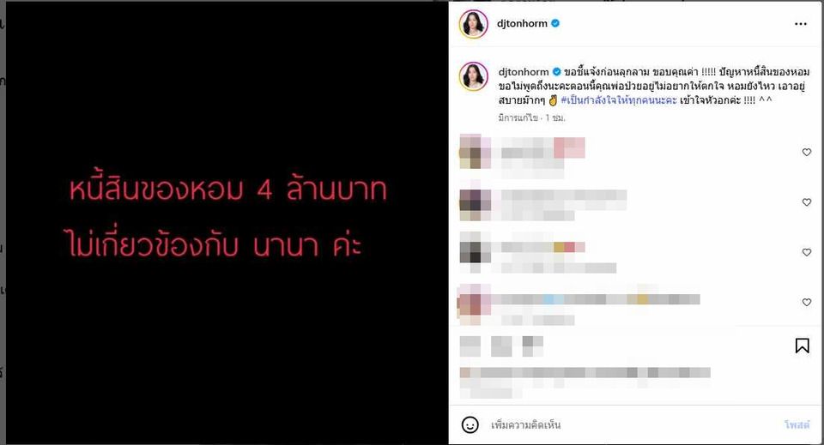The width and height of the screenshot is (824, 445).
Task: Save the post with the bookmark icon
Action: (802, 346)
